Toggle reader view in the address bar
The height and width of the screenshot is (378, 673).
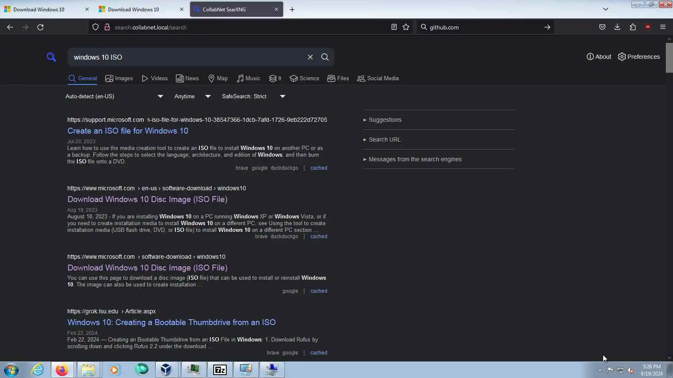pyautogui.click(x=394, y=27)
